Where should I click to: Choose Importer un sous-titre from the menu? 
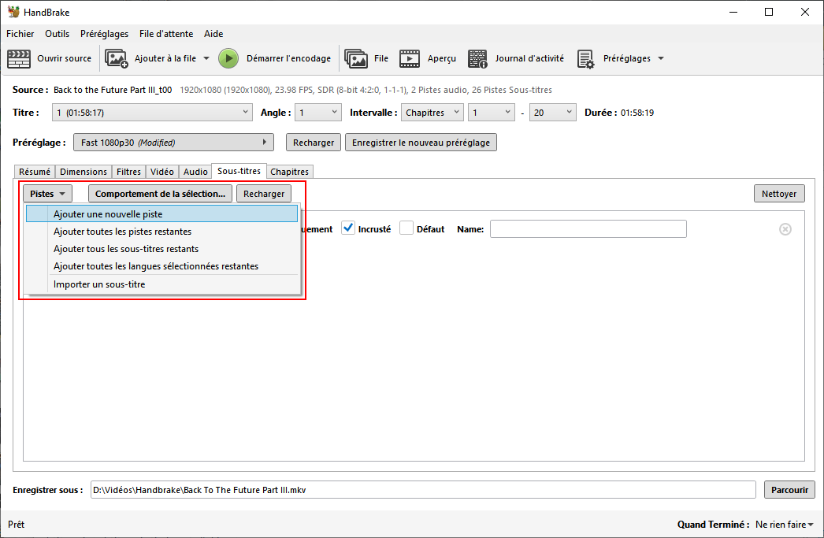pyautogui.click(x=99, y=284)
